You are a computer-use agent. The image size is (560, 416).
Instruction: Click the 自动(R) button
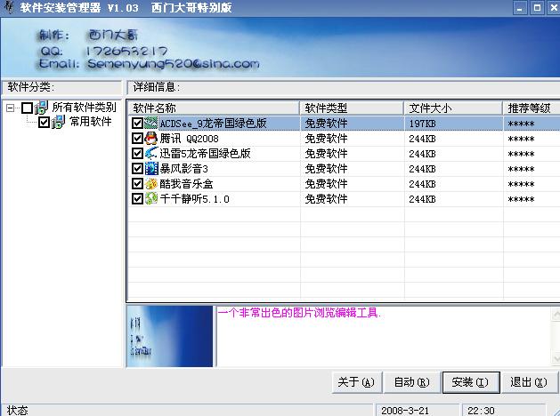click(412, 382)
